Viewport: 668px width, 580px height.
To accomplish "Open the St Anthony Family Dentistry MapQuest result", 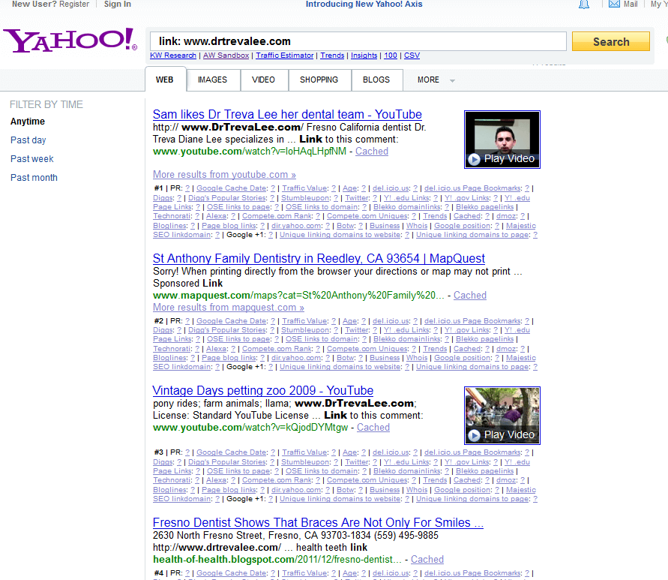I will coord(319,258).
